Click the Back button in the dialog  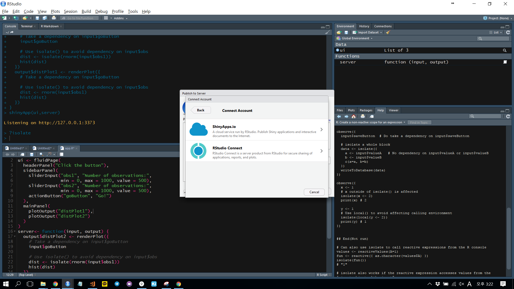coord(201,110)
